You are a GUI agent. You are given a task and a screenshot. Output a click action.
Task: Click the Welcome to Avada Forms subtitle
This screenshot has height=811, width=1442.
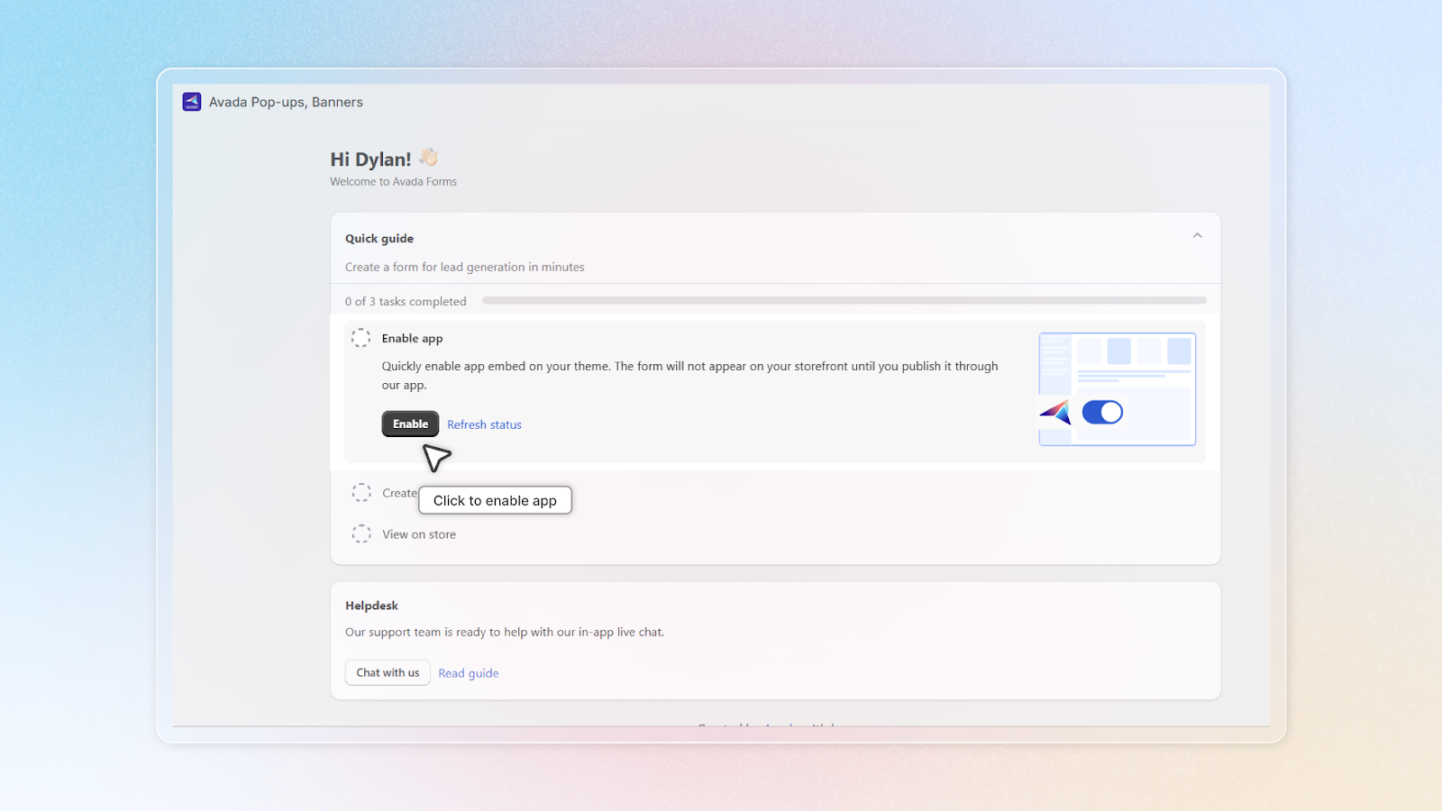393,181
